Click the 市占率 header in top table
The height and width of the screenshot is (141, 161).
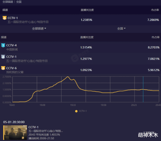(155, 10)
